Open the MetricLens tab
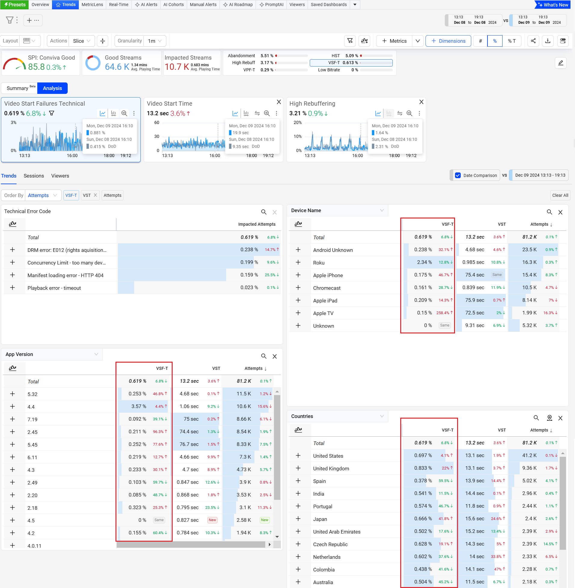 (x=92, y=5)
